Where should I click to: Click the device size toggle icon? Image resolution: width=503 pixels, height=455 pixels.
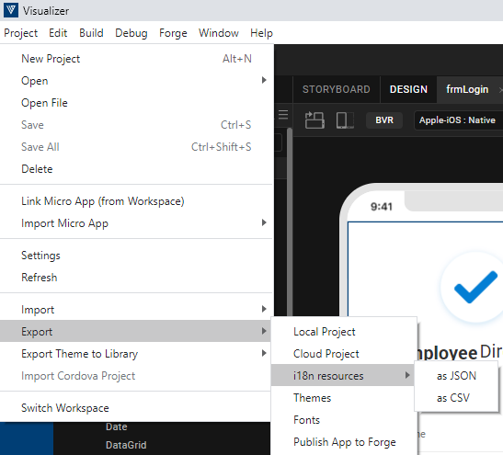(345, 120)
